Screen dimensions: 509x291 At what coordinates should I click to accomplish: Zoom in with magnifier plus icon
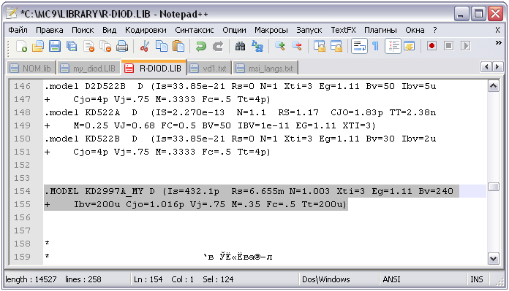[x=280, y=46]
